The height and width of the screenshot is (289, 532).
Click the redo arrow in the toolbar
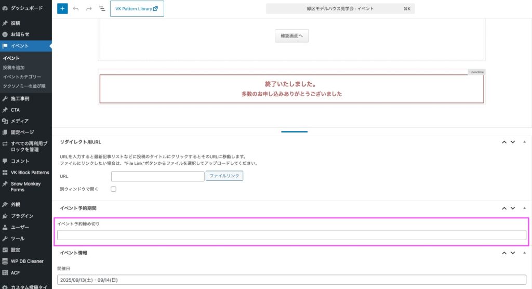click(x=89, y=9)
